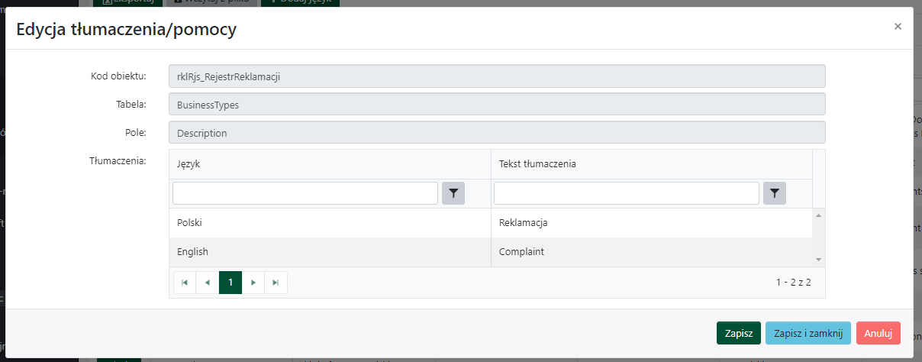This screenshot has width=922, height=362.
Task: Click Zapisz i zamknij button
Action: point(808,333)
